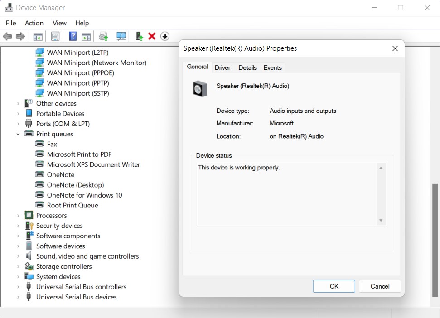Click the Cancel button

[379, 286]
